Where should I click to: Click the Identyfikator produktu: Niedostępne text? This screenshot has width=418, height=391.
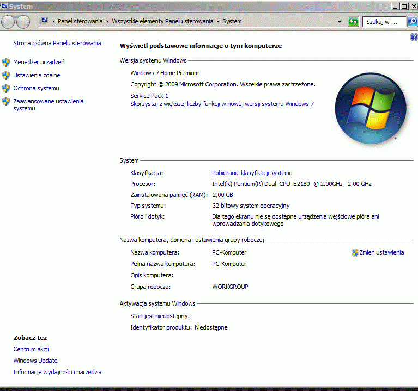pyautogui.click(x=179, y=327)
